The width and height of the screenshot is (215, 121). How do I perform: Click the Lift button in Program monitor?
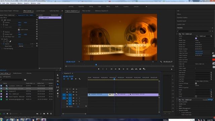click(x=132, y=69)
